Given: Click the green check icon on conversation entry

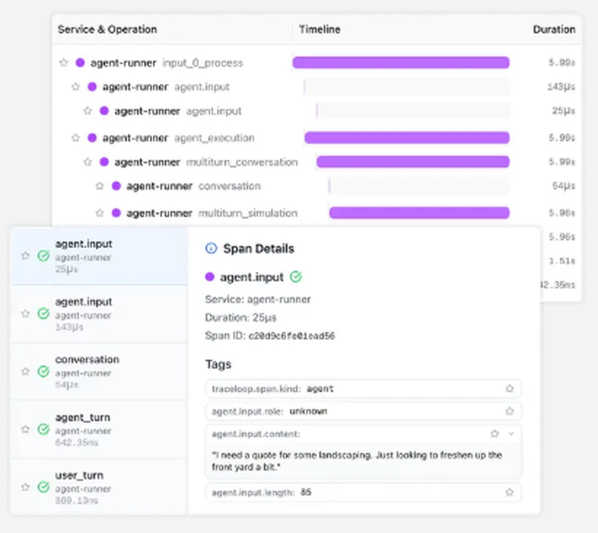Looking at the screenshot, I should coord(43,371).
